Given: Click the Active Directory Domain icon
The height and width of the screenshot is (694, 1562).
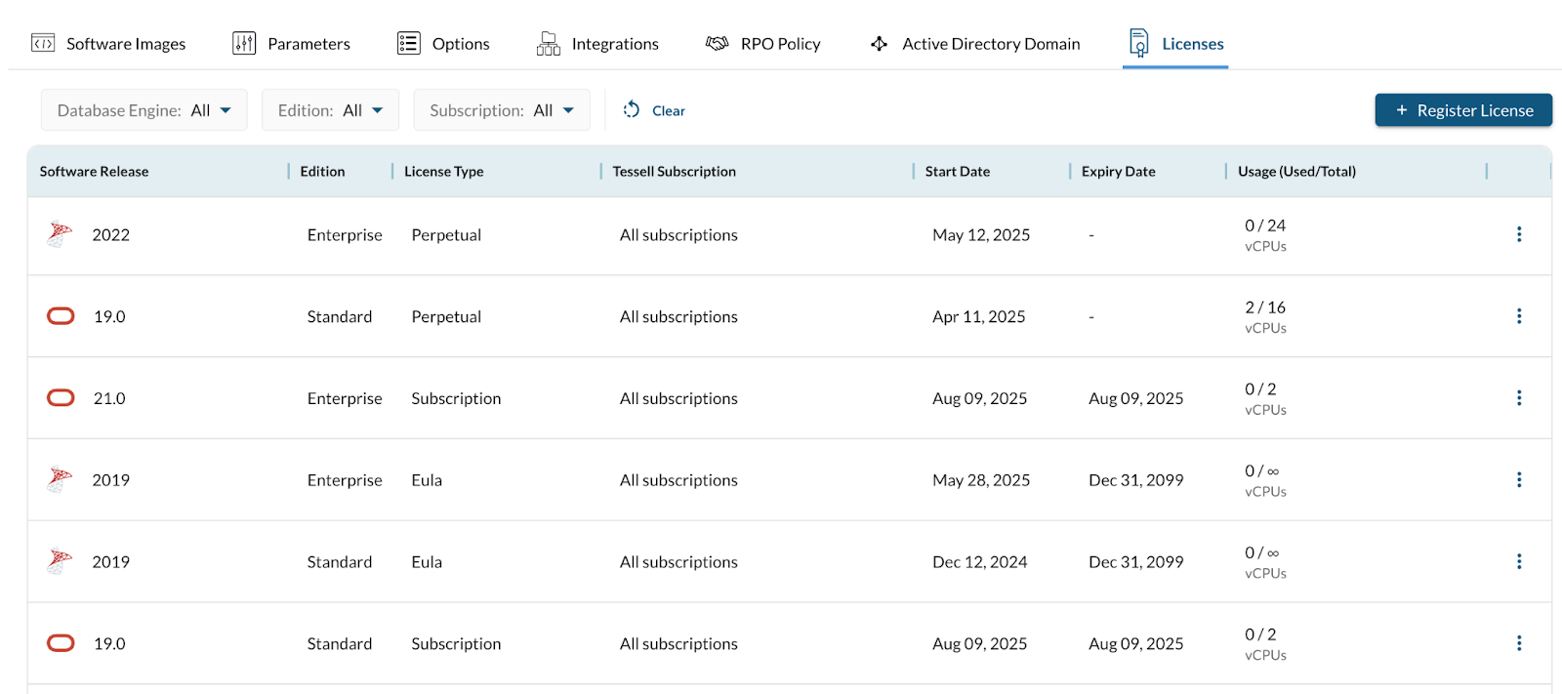Looking at the screenshot, I should click(x=879, y=44).
